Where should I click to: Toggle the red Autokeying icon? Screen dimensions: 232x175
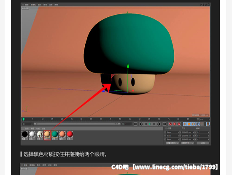(175, 124)
